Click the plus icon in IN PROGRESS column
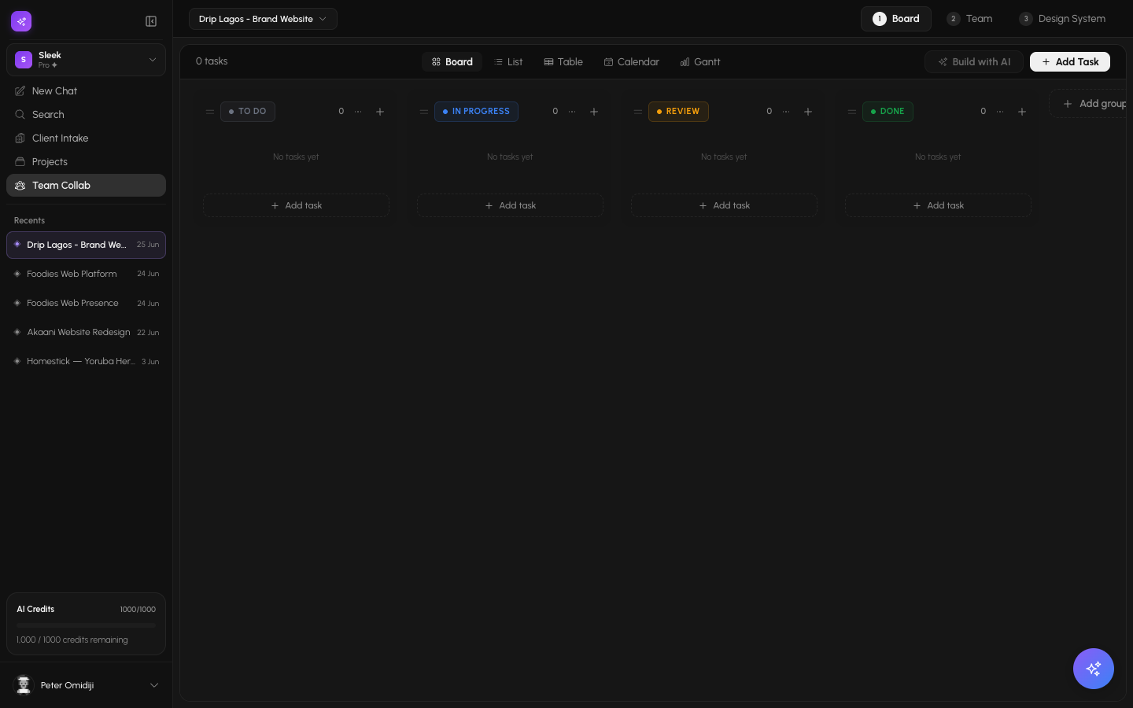 594,112
